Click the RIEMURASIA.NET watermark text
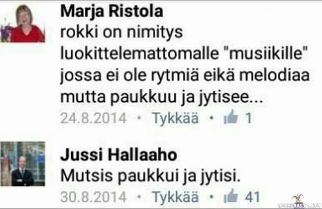The image size is (322, 209). pyautogui.click(x=300, y=205)
